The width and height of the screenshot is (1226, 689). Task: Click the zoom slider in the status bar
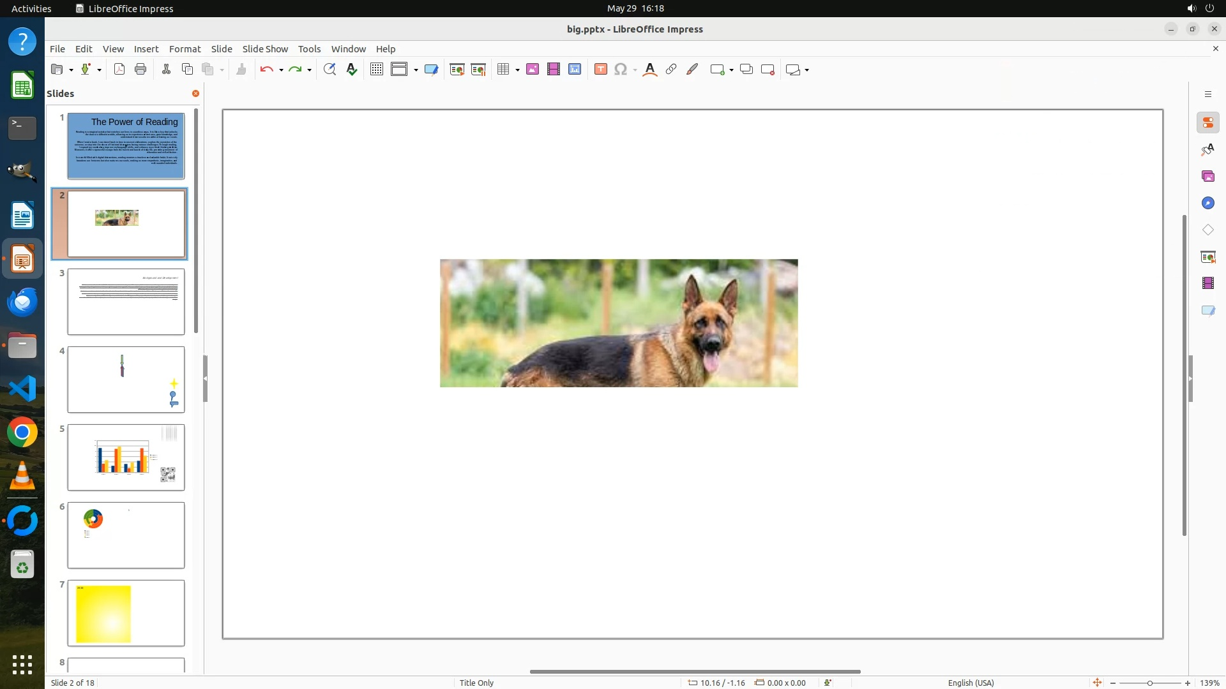[1149, 683]
